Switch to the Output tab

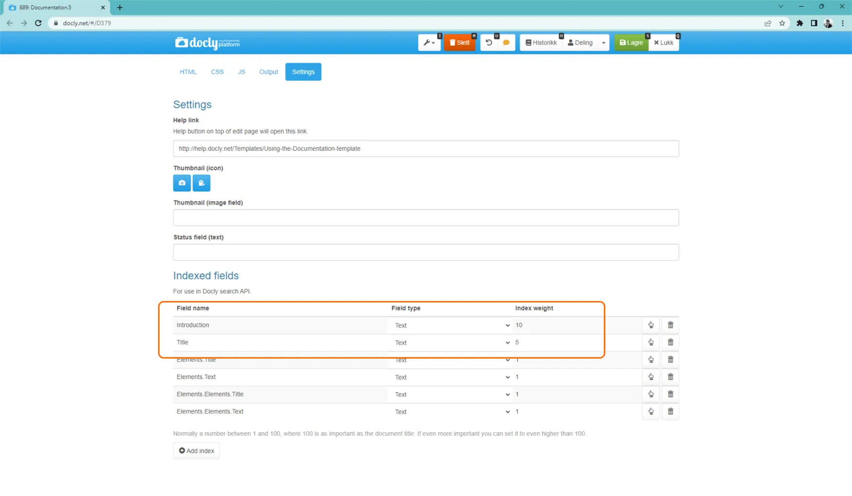click(268, 72)
